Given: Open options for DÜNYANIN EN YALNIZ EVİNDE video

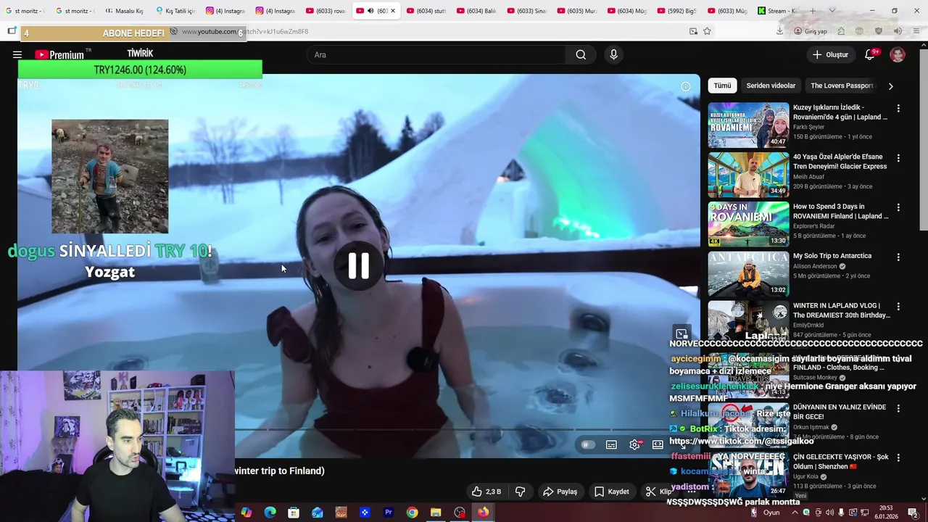Looking at the screenshot, I should click(x=898, y=408).
